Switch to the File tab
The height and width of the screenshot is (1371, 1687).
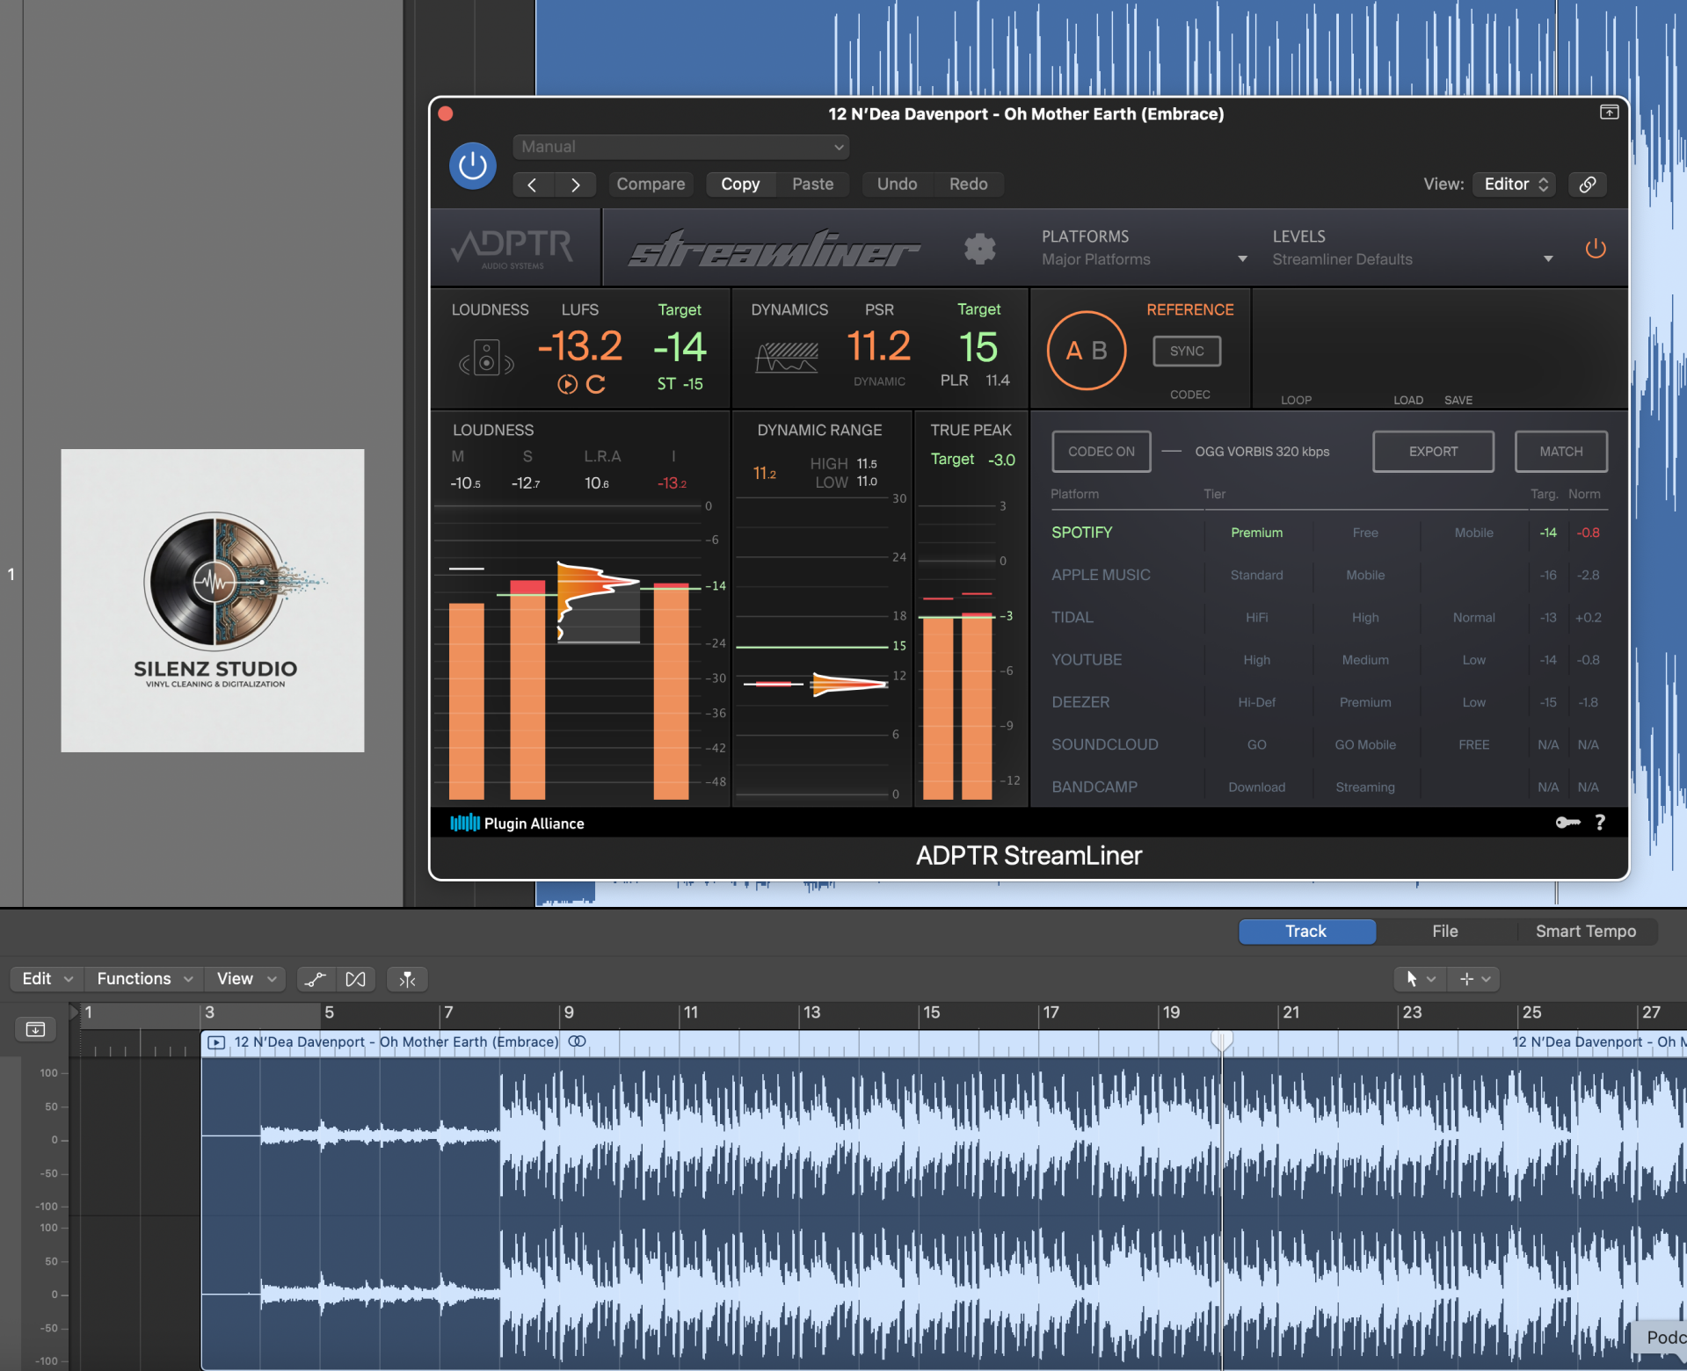pos(1444,932)
